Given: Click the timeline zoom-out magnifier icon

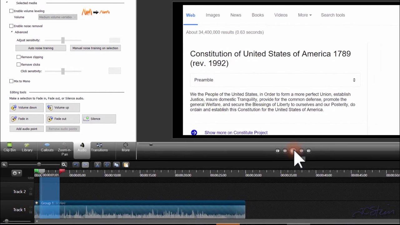Looking at the screenshot, I should tap(4, 165).
